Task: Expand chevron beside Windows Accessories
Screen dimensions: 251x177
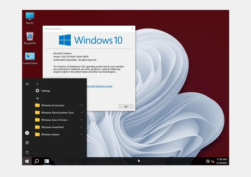Action: point(81,105)
